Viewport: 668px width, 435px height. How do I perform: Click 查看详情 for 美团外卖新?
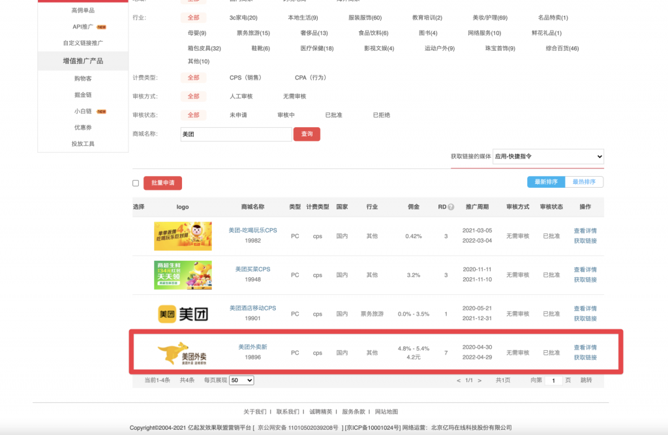tap(585, 348)
